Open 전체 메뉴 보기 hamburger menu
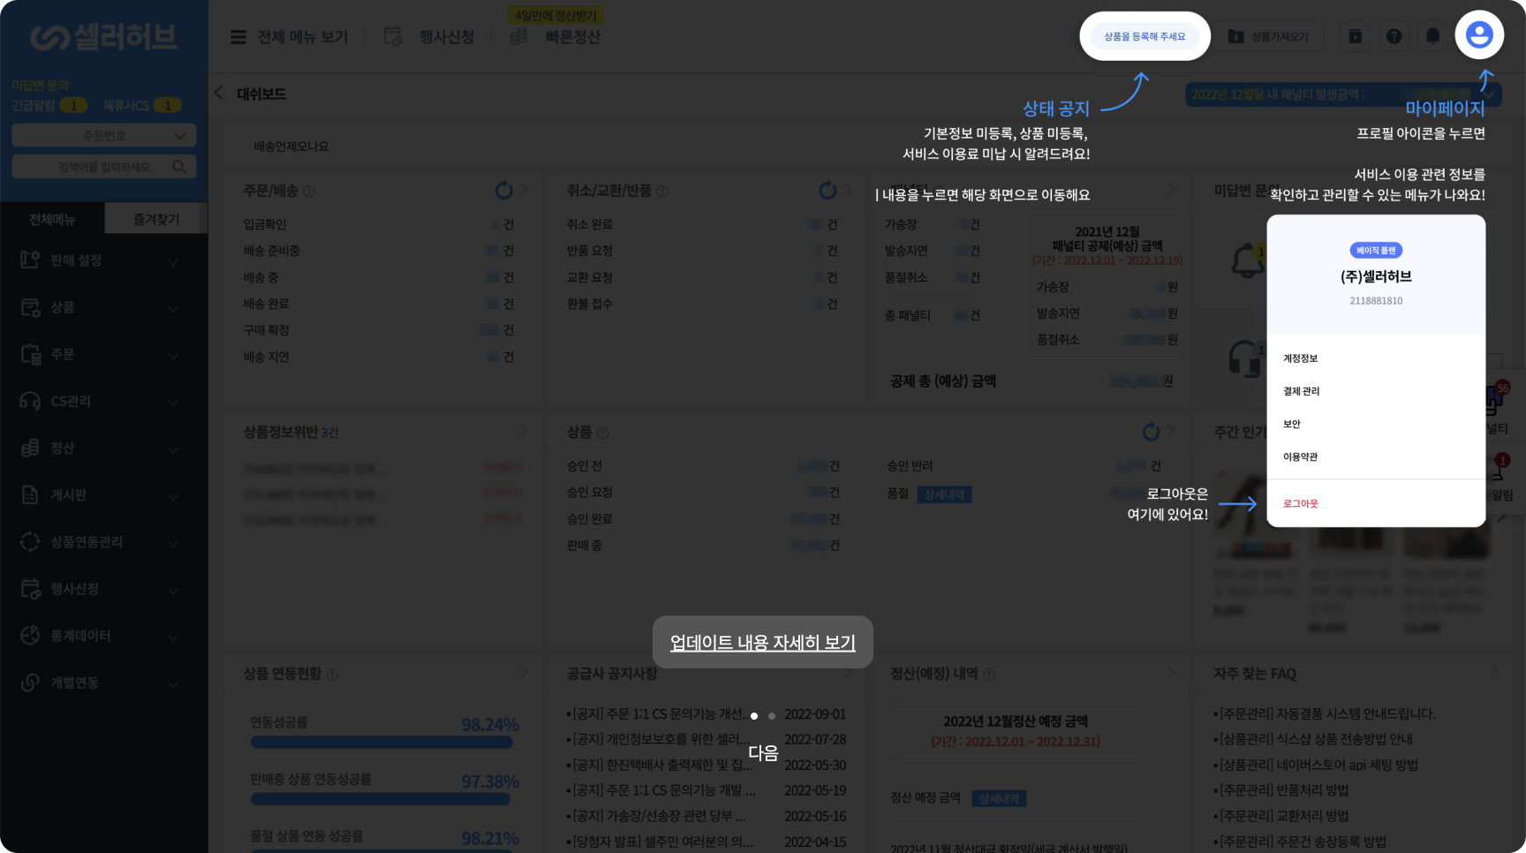This screenshot has height=853, width=1526. point(238,37)
